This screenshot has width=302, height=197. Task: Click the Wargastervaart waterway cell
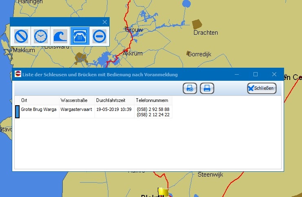click(x=76, y=109)
